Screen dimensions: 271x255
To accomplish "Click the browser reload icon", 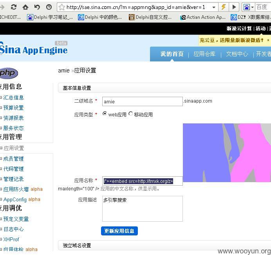I will (x=14, y=7).
